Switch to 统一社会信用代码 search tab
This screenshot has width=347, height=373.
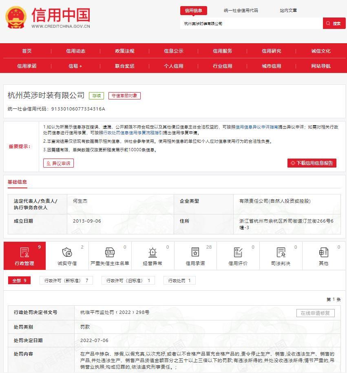[x=241, y=11]
